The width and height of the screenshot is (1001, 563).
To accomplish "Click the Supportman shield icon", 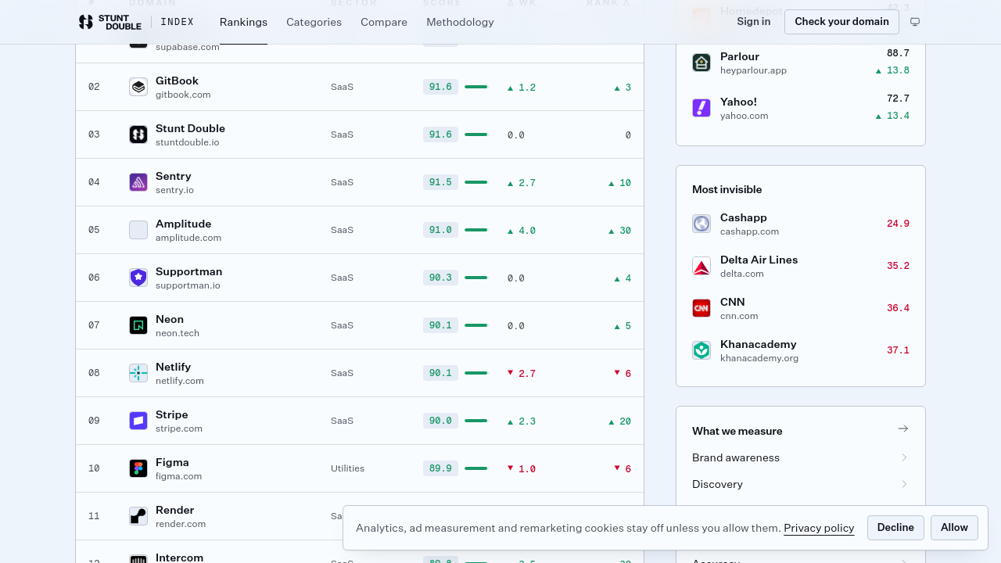I will [138, 278].
